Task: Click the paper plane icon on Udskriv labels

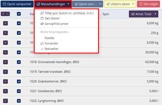Action: pos(108,4)
